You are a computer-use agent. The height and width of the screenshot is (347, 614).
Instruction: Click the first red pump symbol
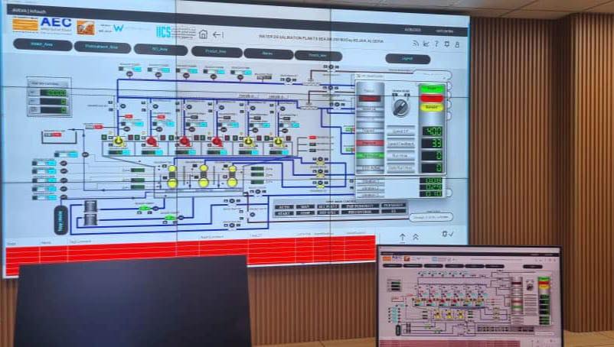pos(152,141)
